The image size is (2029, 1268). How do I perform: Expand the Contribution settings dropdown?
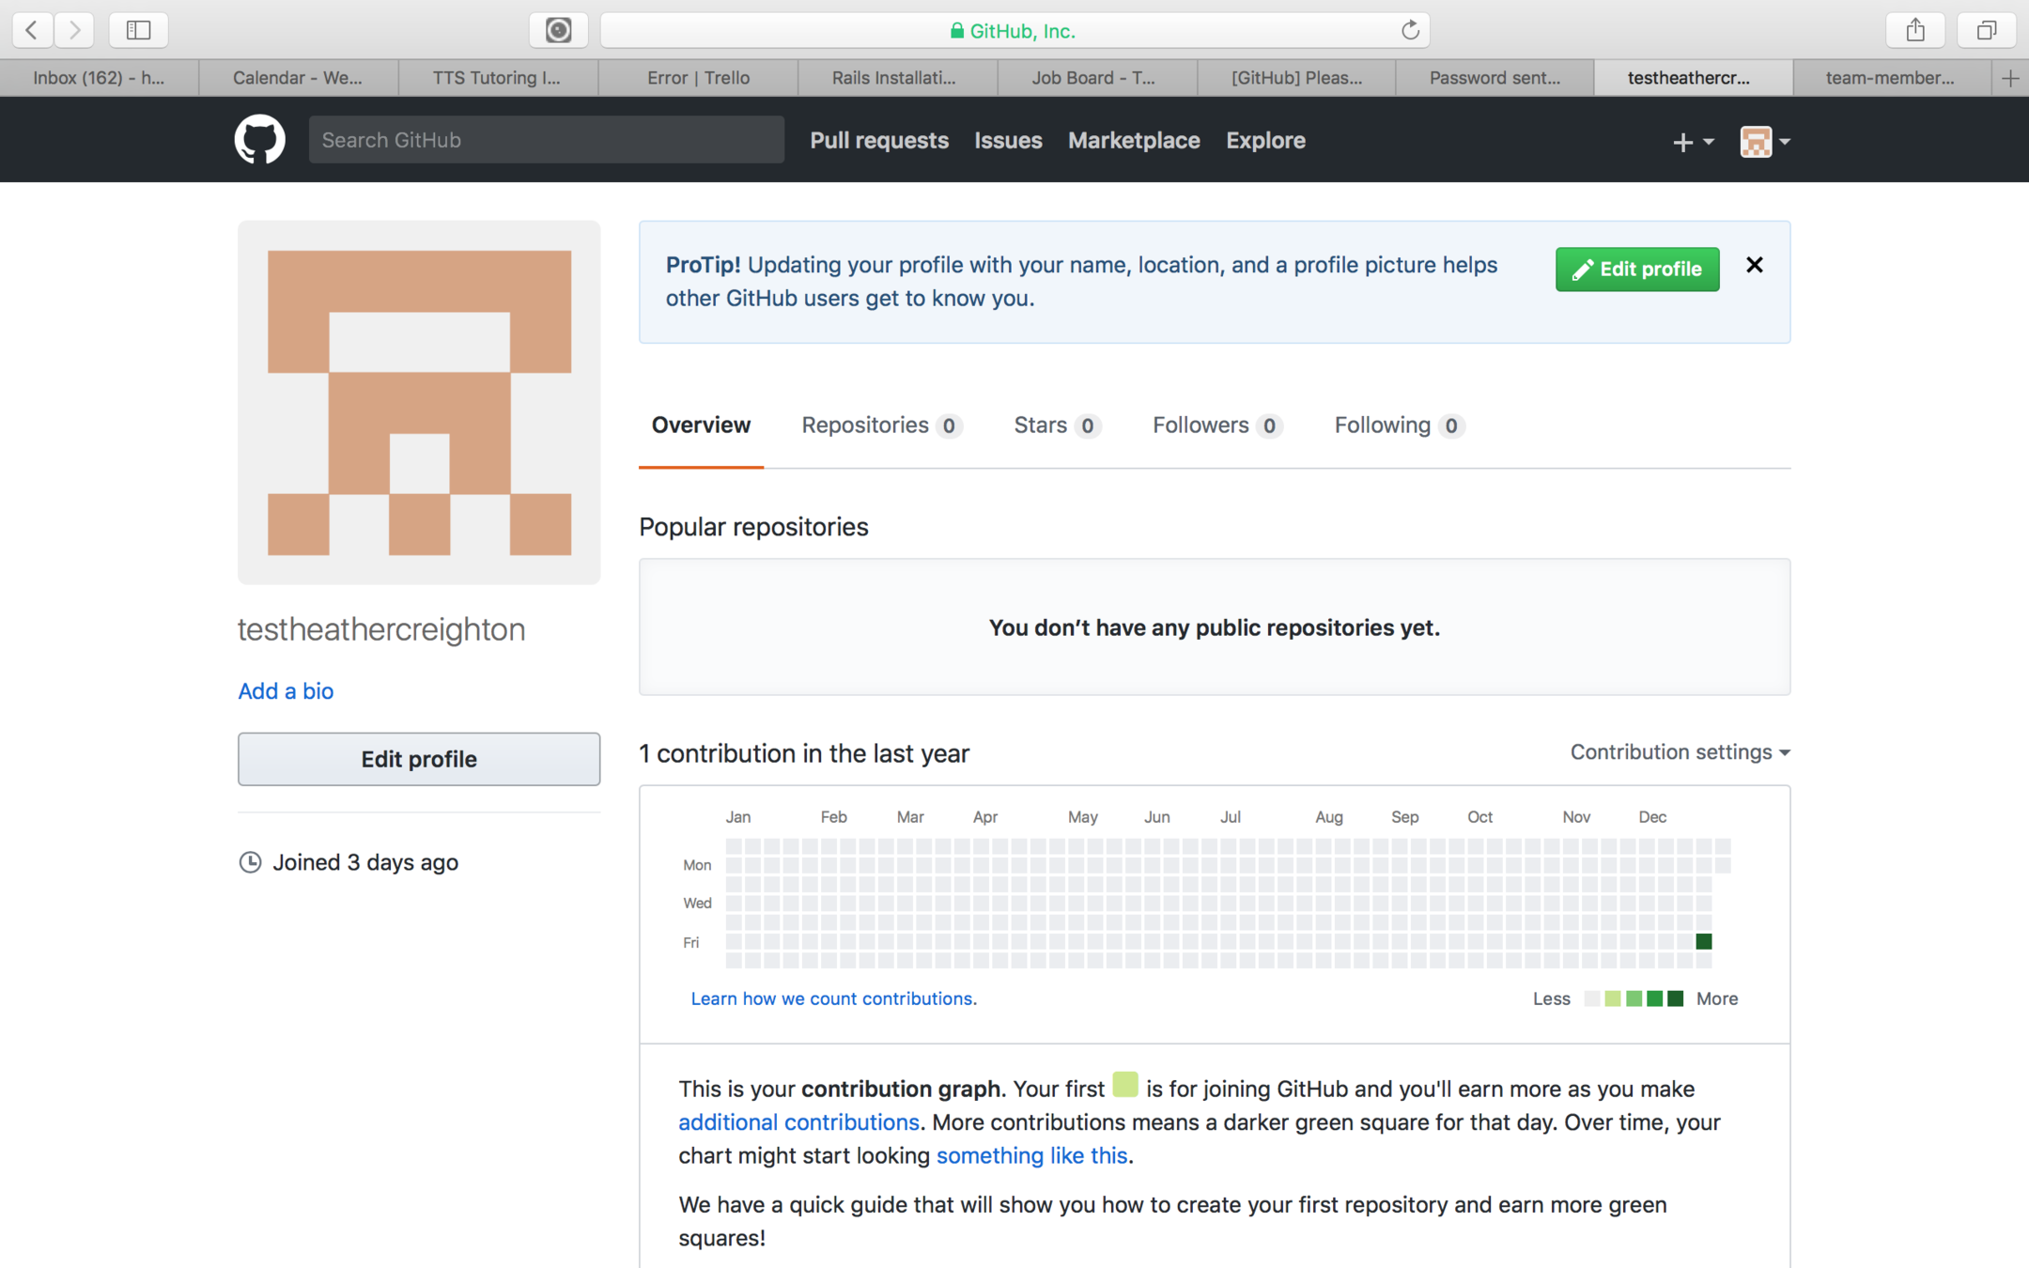[1680, 752]
